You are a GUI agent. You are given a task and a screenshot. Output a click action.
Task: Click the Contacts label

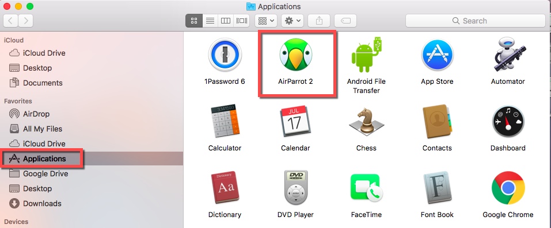437,148
